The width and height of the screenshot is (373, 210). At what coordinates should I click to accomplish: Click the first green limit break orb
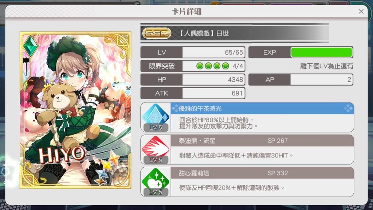(200, 66)
